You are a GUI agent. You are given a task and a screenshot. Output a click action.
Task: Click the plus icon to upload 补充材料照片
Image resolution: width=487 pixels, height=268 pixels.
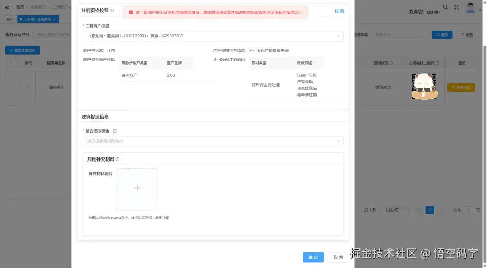(137, 189)
